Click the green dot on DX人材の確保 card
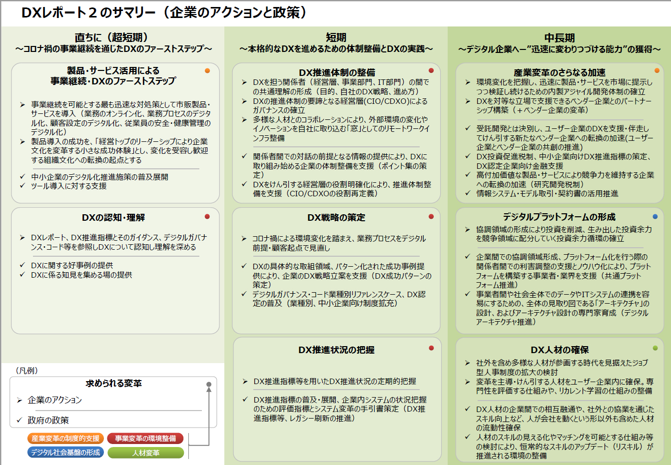This screenshot has height=465, width=671. (656, 348)
